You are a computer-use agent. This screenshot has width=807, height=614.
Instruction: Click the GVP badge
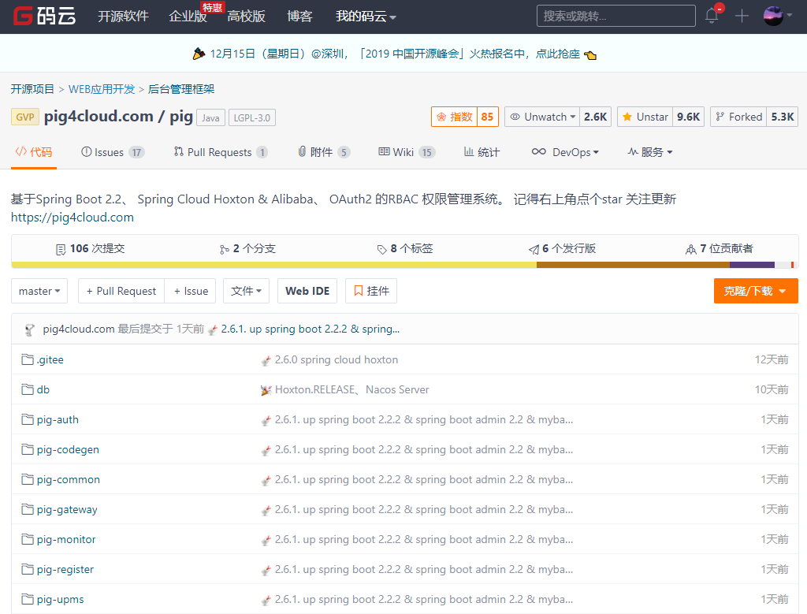coord(24,117)
